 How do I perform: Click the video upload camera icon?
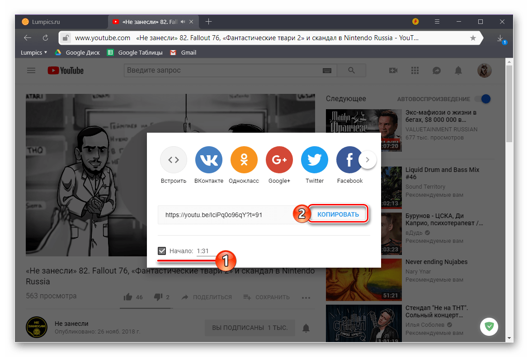click(393, 70)
